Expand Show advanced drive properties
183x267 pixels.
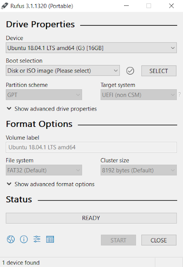coord(52,109)
